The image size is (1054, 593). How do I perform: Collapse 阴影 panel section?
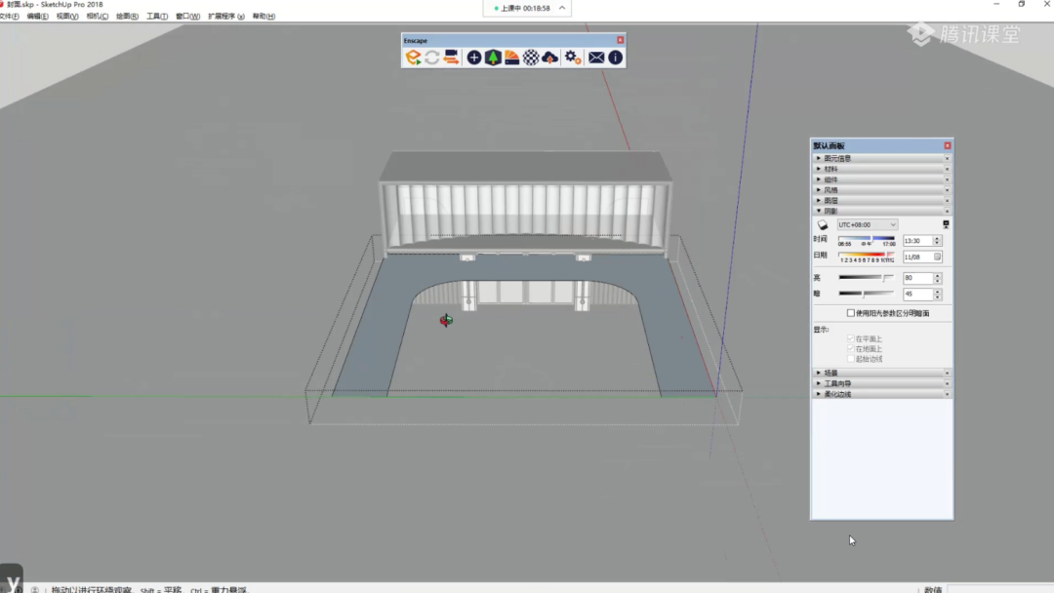click(881, 211)
